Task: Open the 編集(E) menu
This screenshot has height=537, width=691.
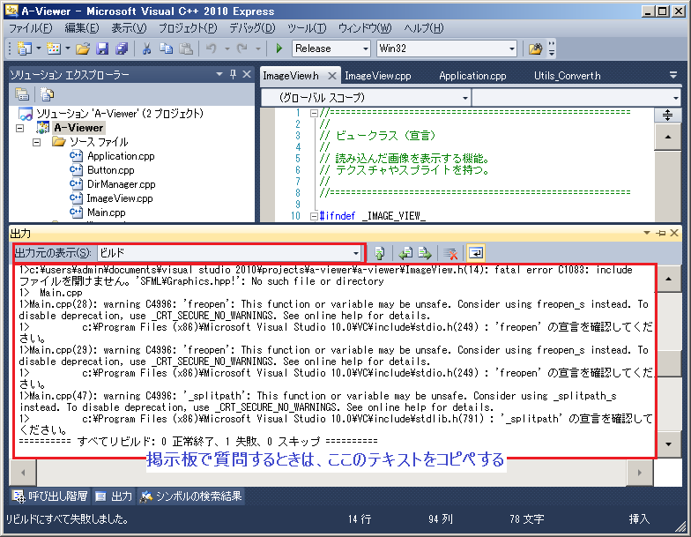Action: [x=82, y=28]
